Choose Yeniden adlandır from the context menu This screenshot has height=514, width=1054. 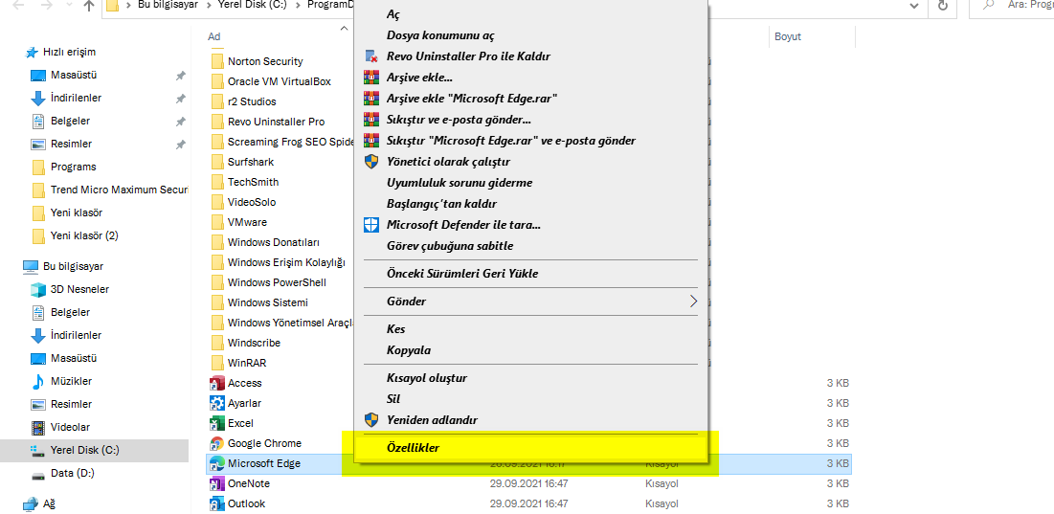coord(432,420)
